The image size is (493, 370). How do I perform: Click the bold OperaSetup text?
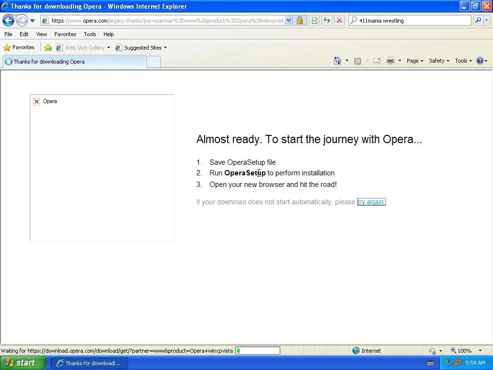245,173
